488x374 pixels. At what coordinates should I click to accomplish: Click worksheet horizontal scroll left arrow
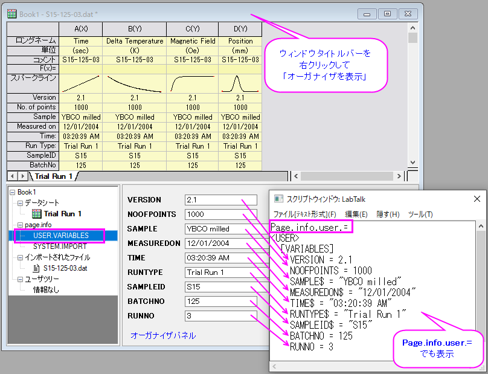(x=296, y=176)
